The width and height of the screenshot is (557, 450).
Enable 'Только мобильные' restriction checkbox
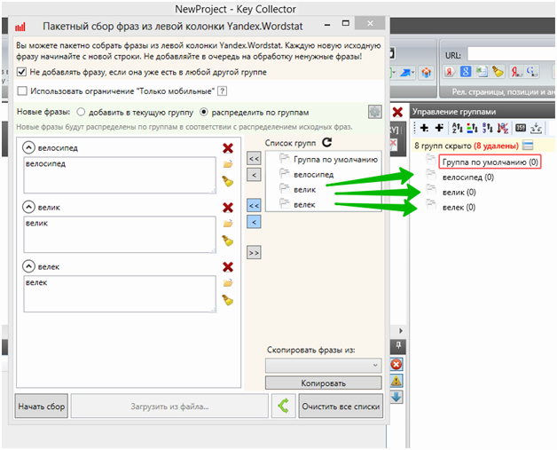(x=22, y=91)
